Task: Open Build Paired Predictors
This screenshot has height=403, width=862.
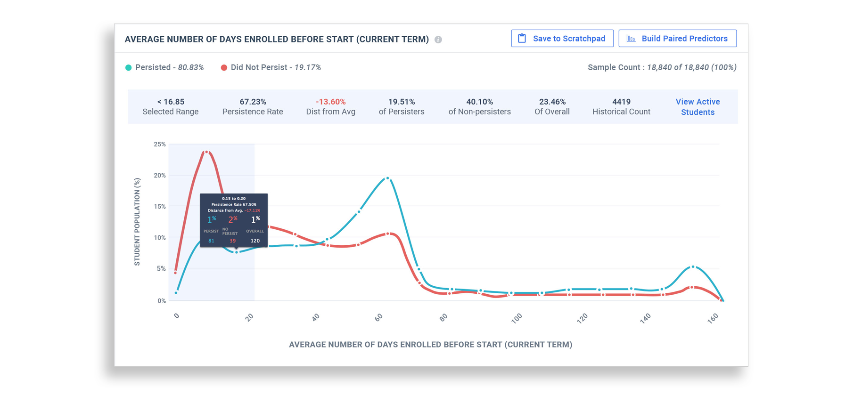Action: [677, 39]
